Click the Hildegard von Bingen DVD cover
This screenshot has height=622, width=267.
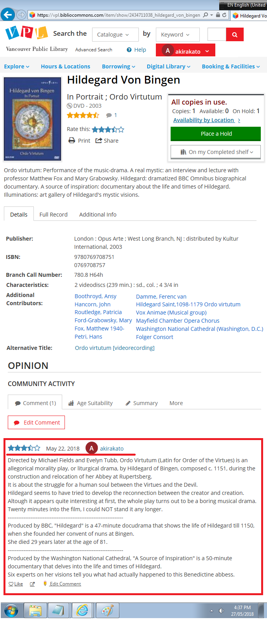33,119
